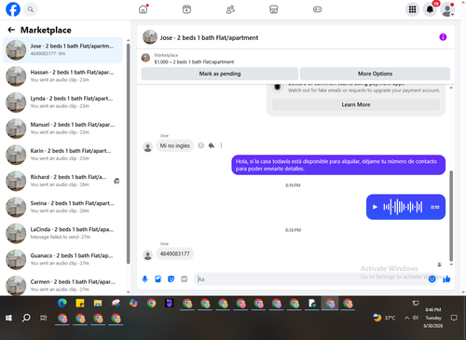
Task: Open Windows Start menu
Action: (8, 318)
